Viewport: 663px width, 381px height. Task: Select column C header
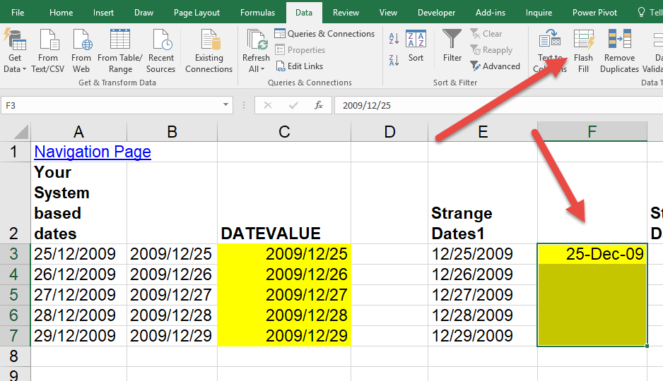point(284,132)
